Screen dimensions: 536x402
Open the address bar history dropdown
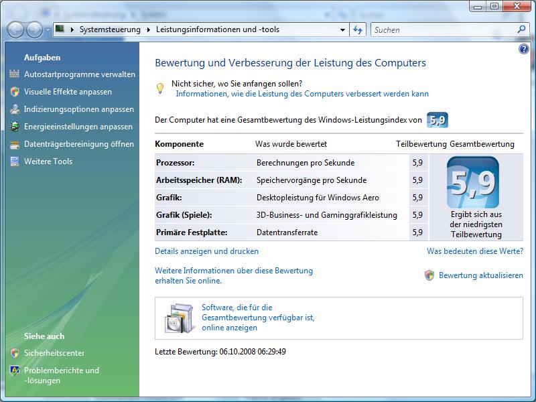(x=342, y=30)
